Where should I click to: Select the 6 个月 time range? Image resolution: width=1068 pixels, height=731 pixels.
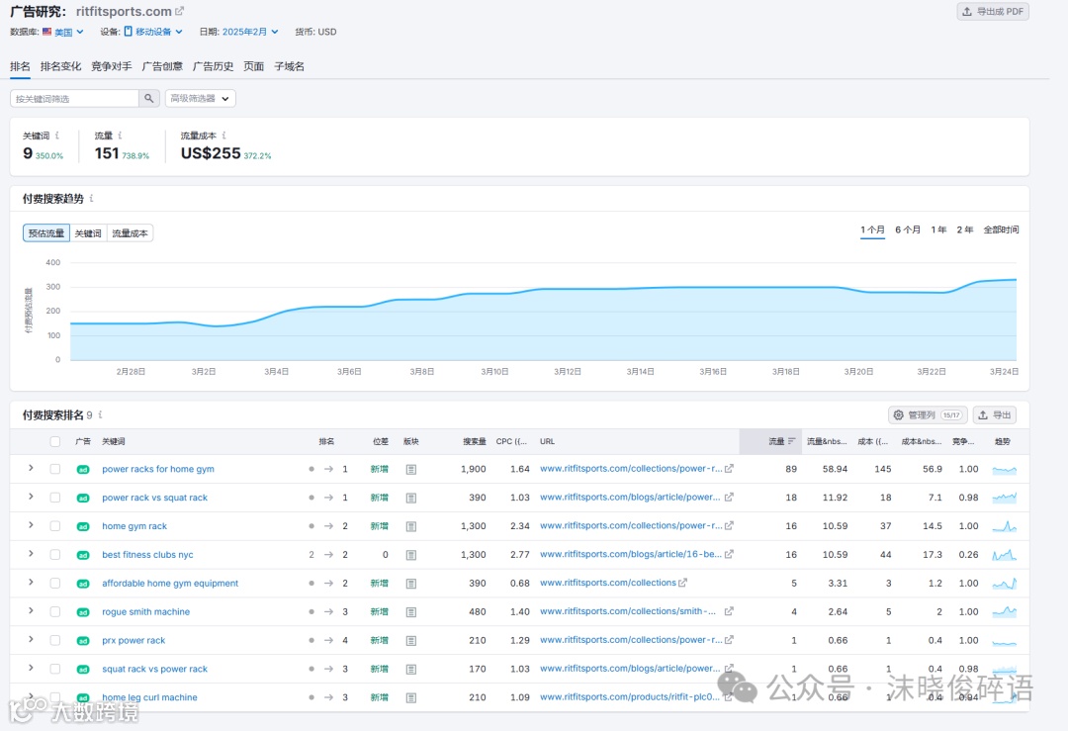(x=908, y=230)
